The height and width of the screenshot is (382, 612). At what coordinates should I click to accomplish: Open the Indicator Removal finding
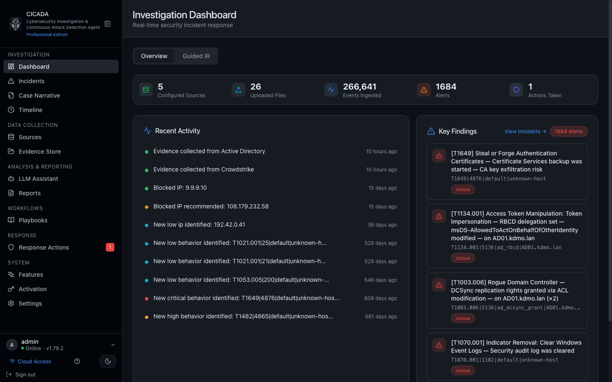[507, 357]
